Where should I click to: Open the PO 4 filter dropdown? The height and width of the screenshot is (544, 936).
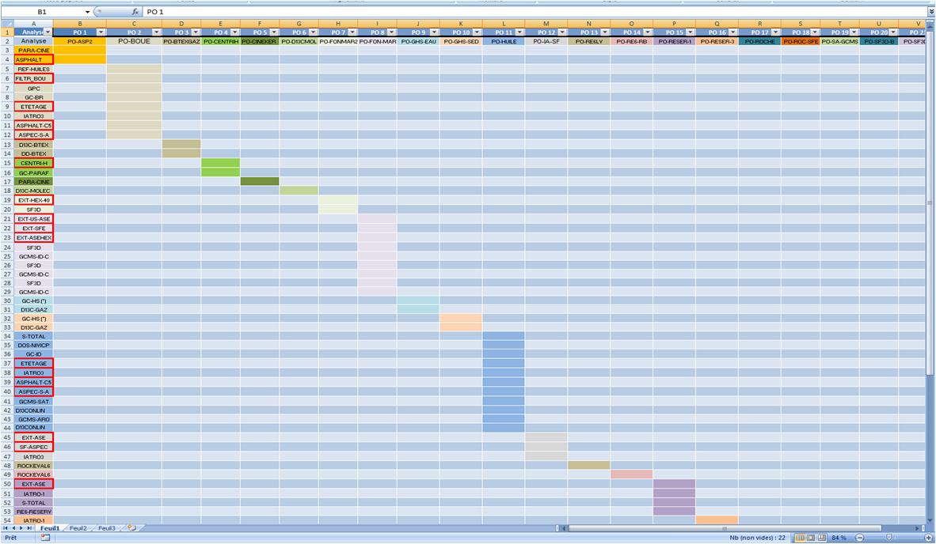pos(234,32)
